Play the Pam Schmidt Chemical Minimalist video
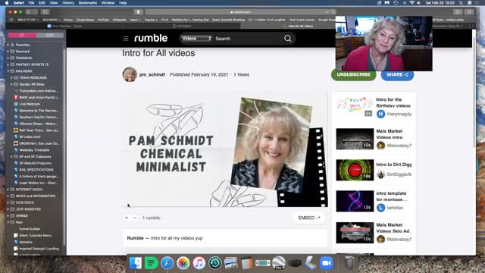Viewport: 485px width, 273px height. pyautogui.click(x=225, y=149)
